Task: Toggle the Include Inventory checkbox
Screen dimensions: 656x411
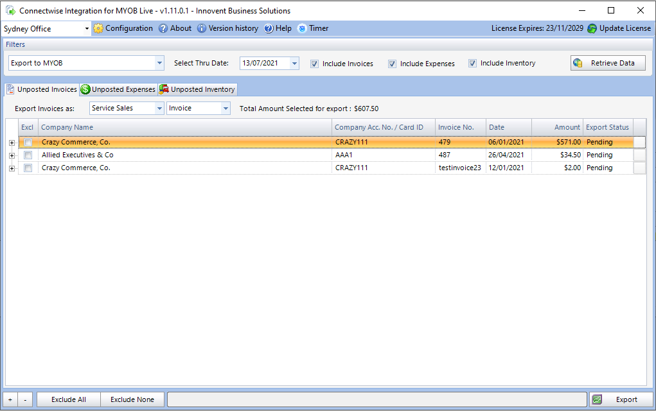Action: (472, 63)
